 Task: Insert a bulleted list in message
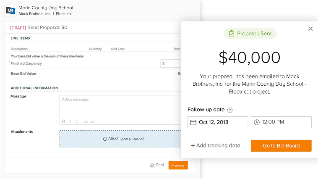tap(93, 121)
